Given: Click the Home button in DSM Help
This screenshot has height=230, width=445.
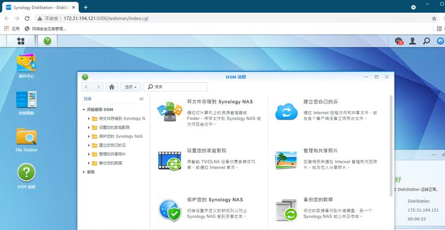Looking at the screenshot, I should (112, 87).
